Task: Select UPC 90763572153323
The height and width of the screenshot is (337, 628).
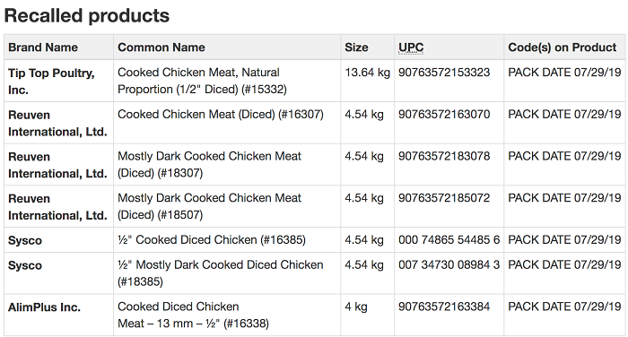Action: (444, 73)
